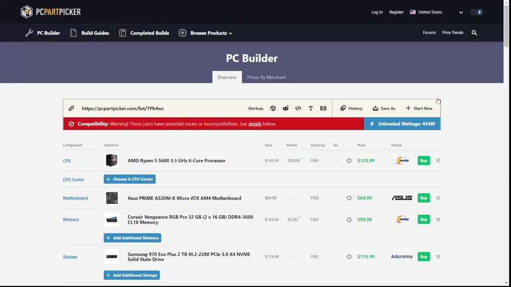
Task: Buy the Asus PRIME motherboard
Action: pos(424,198)
